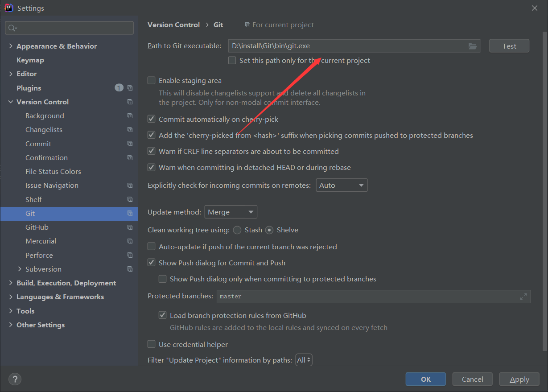Expand Appearance & Behavior section
The image size is (548, 392).
tap(11, 46)
